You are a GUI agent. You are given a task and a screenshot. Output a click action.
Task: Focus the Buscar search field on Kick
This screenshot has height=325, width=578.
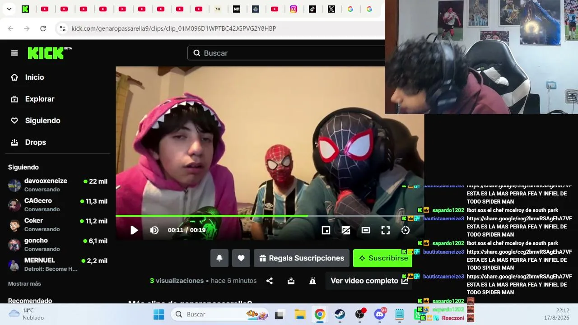286,53
